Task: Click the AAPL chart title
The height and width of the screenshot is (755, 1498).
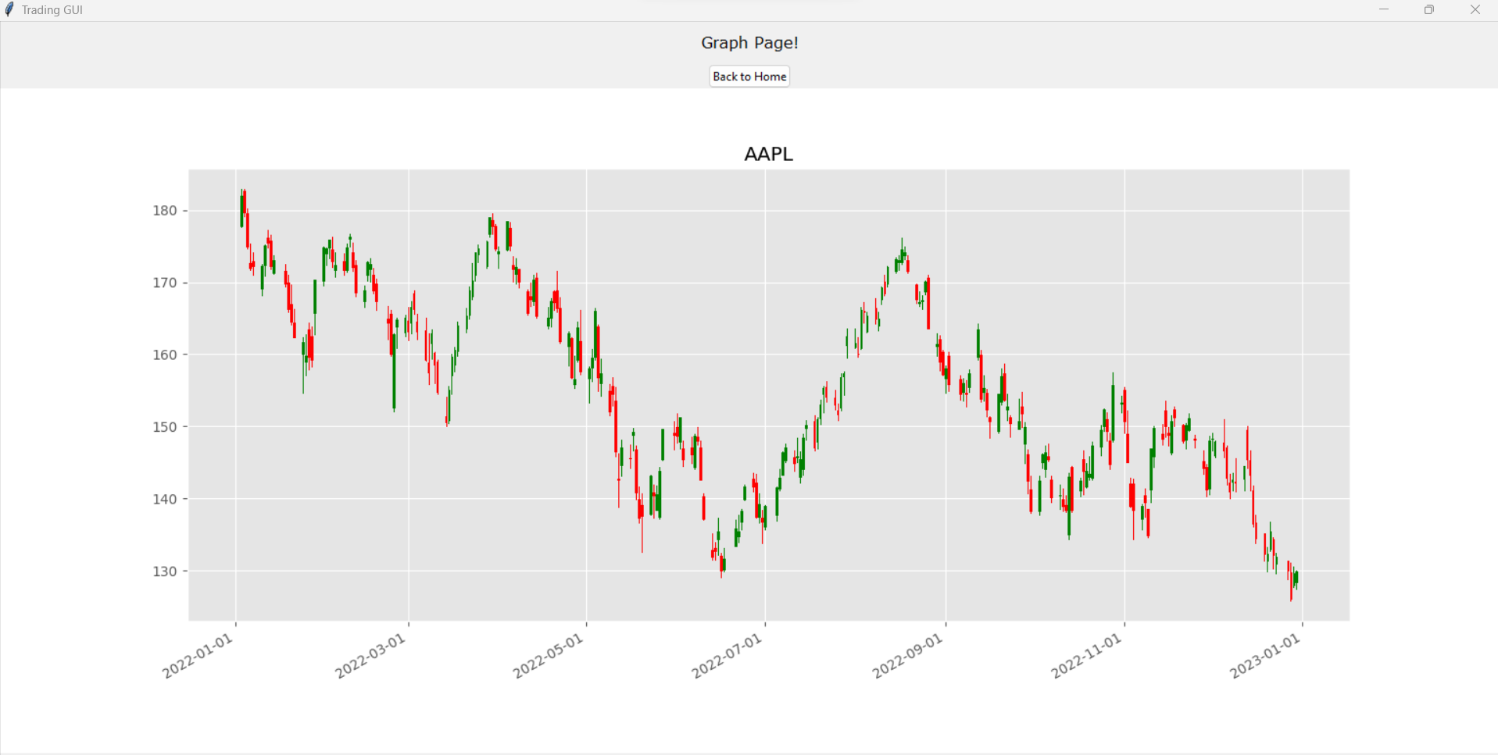Action: (768, 154)
